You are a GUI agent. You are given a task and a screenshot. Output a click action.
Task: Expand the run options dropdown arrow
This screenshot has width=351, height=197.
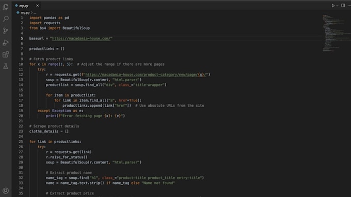tap(338, 6)
